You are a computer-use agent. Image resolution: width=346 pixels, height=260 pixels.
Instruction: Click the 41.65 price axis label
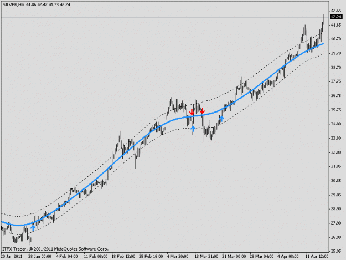336,25
